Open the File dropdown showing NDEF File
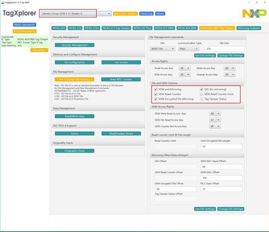This screenshot has height=232, width=269. (163, 49)
